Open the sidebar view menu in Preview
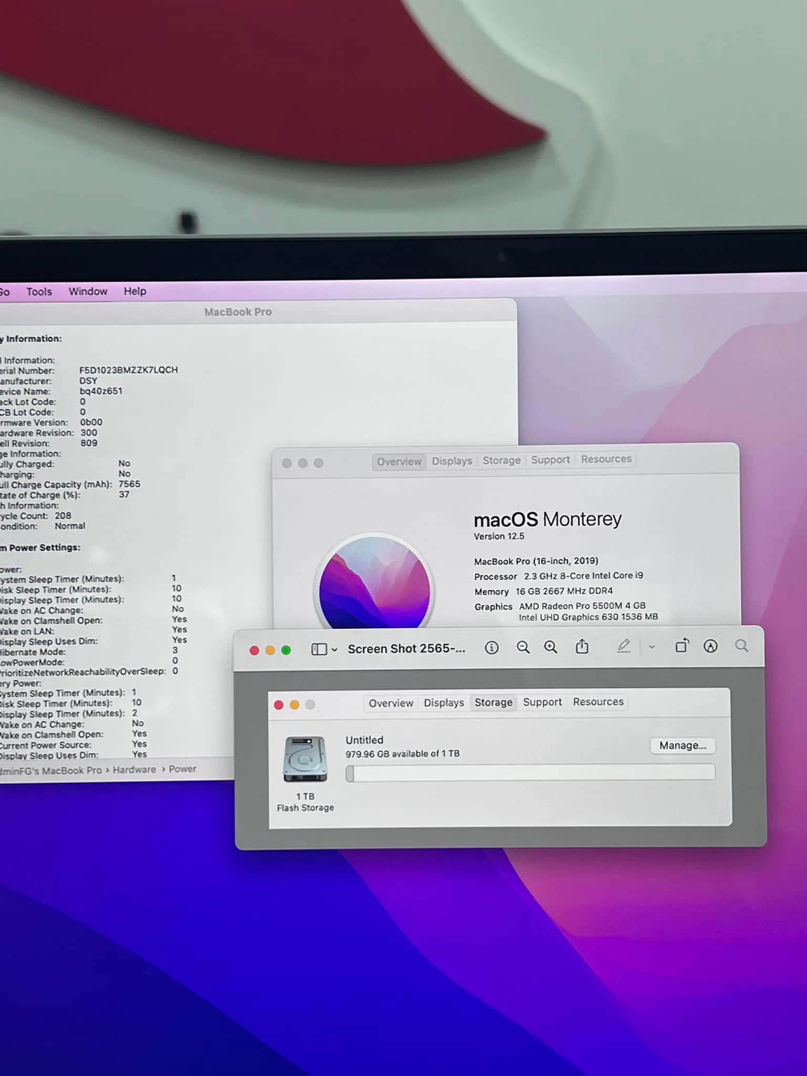Image resolution: width=807 pixels, height=1076 pixels. (x=324, y=649)
